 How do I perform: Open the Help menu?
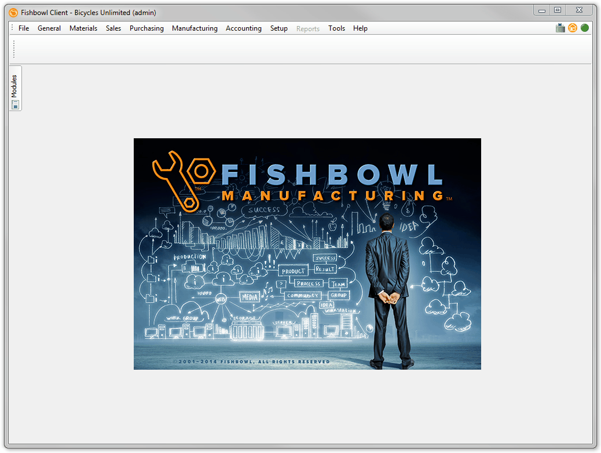tap(360, 28)
